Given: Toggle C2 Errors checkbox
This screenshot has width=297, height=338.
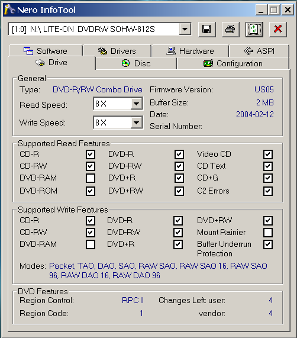Looking at the screenshot, I should tap(268, 191).
